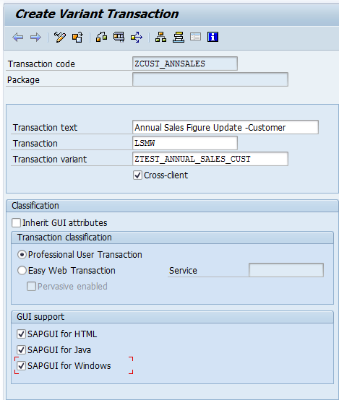
Task: Click the Back arrow icon
Action: point(18,38)
